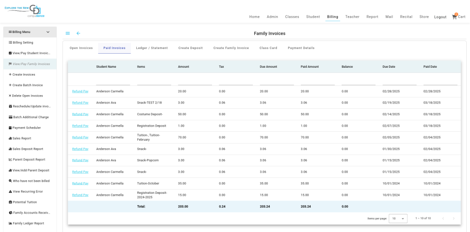
Task: Click the Logout link
Action: pos(440,17)
